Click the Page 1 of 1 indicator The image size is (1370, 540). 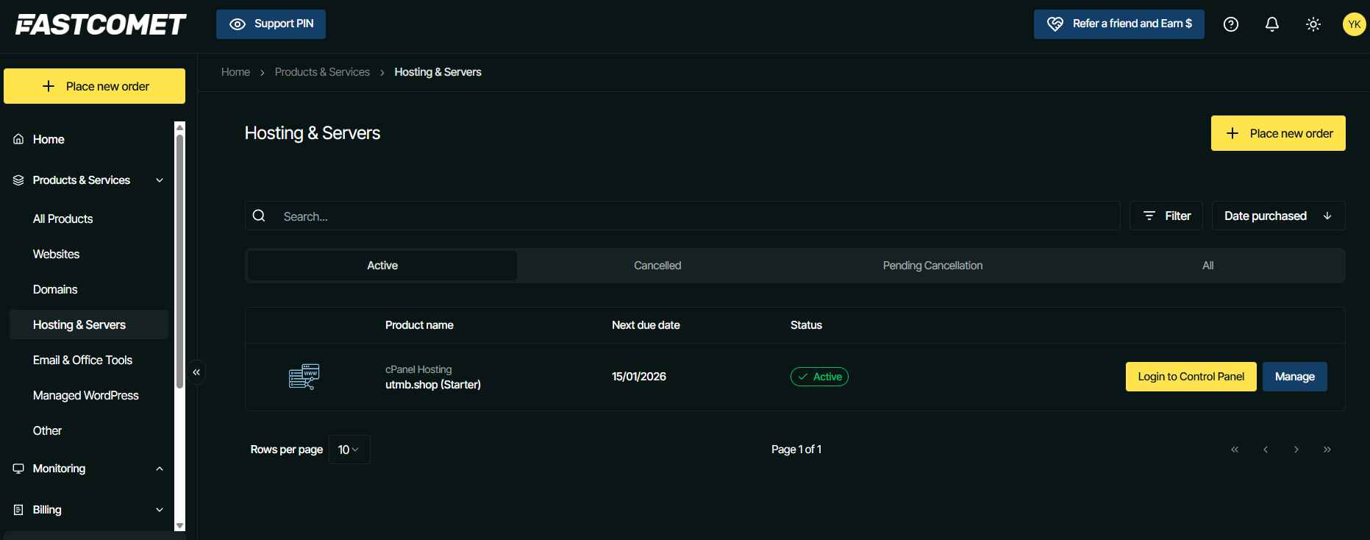point(796,450)
